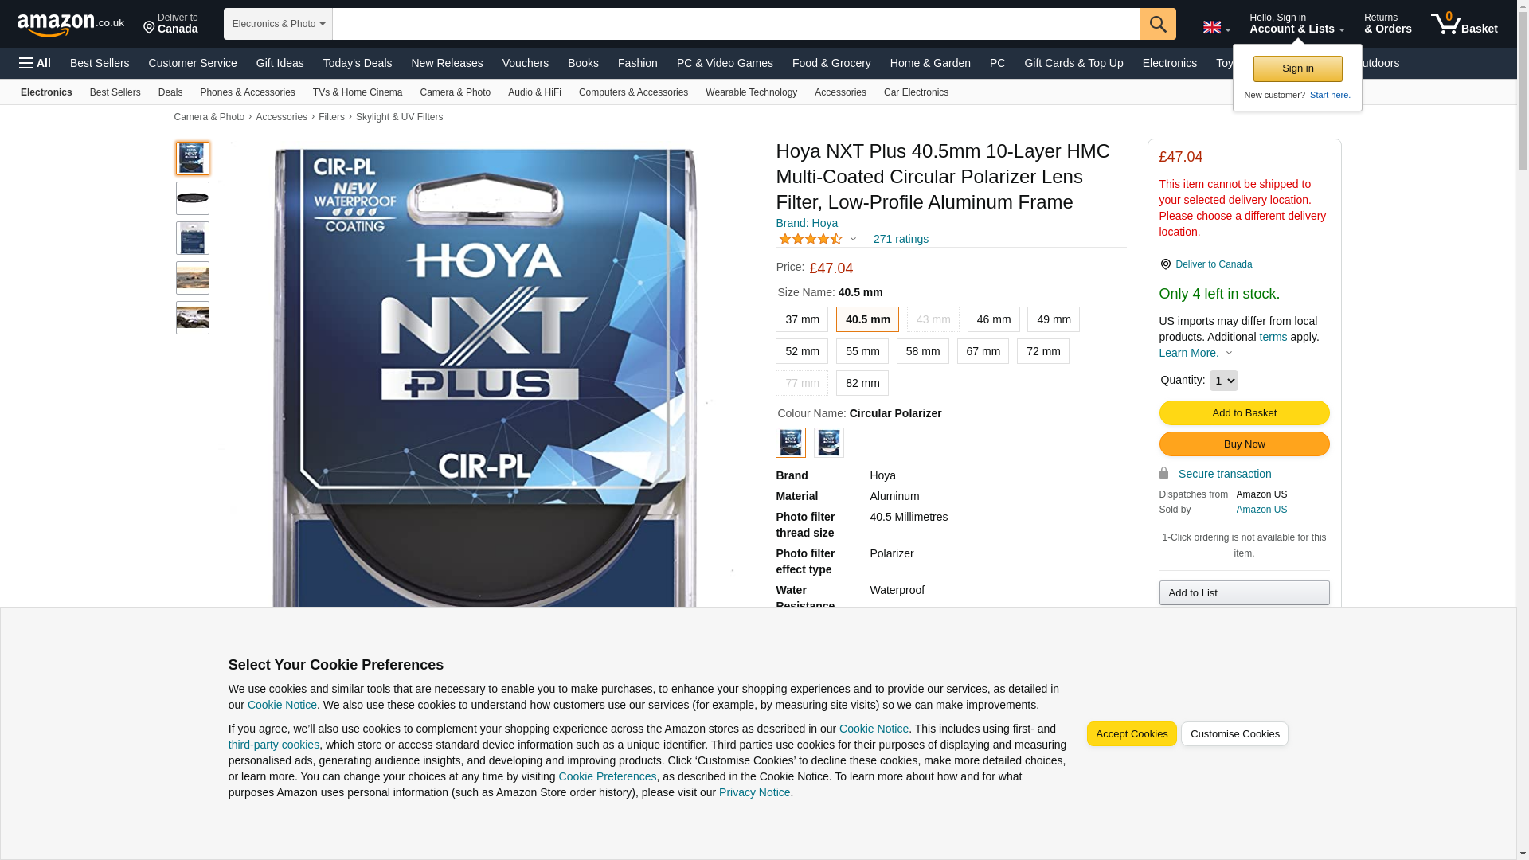
Task: Click the UK flag language selector
Action: pos(1215,28)
